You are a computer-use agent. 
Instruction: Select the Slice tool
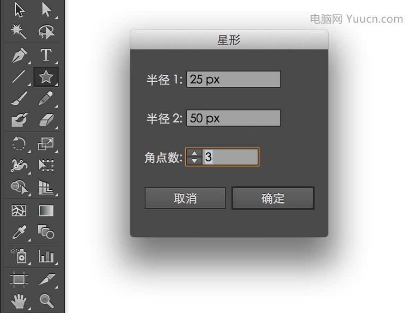click(x=47, y=279)
